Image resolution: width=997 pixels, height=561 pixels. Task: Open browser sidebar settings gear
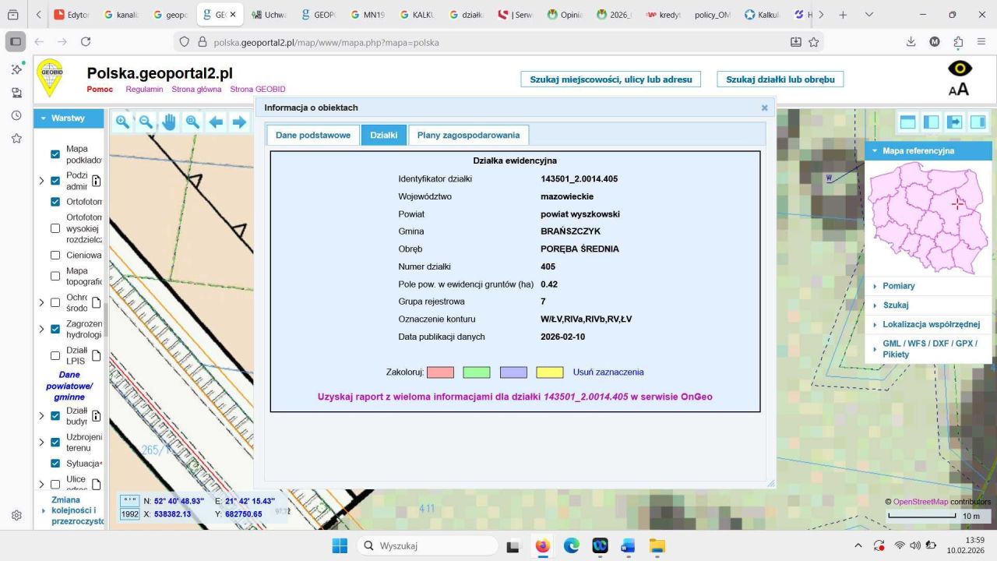(x=16, y=515)
